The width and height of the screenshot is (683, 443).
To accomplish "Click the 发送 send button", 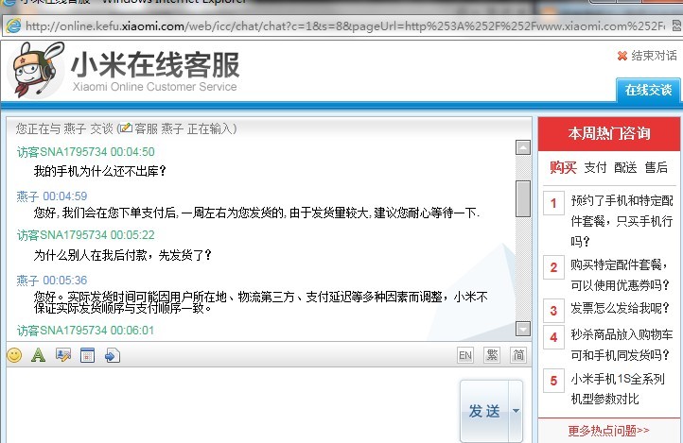I will click(484, 411).
